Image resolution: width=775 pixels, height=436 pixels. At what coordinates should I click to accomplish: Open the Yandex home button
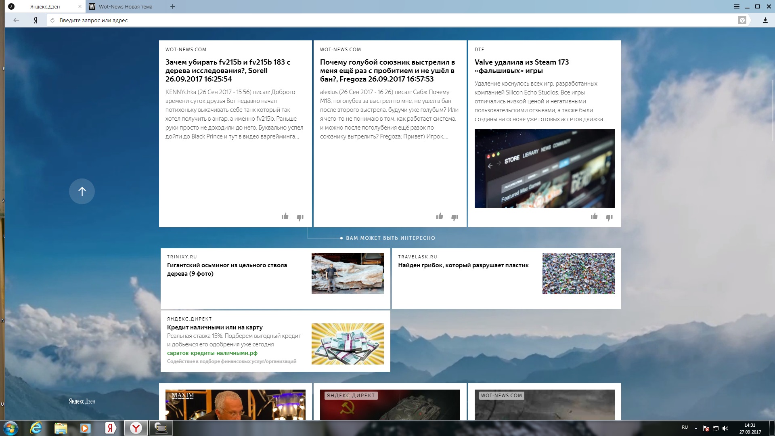click(x=36, y=20)
